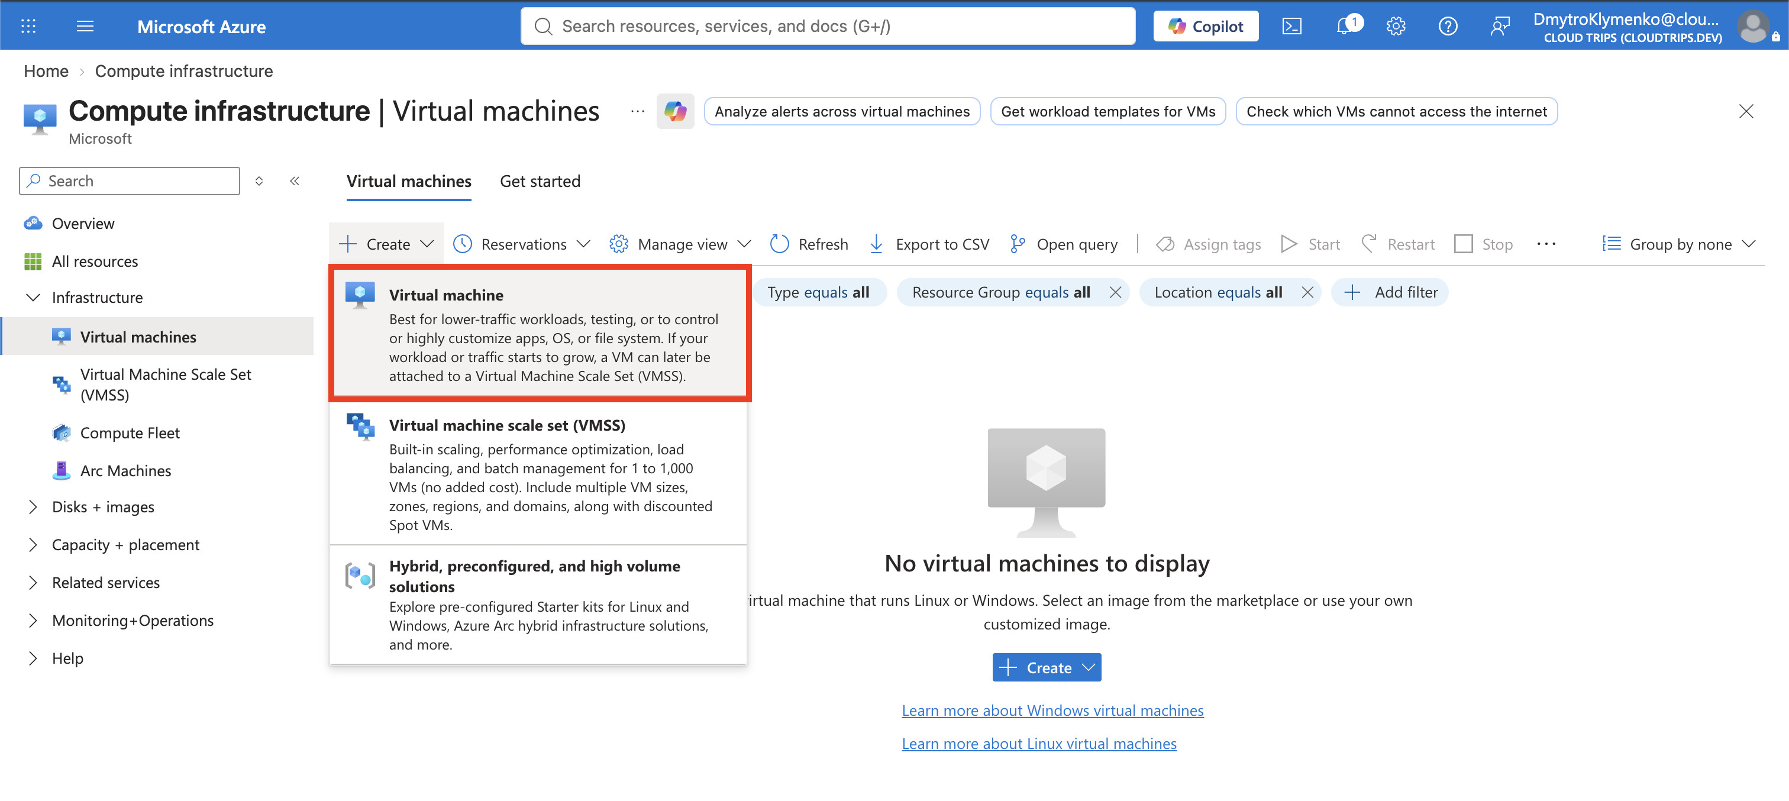Viewport: 1789px width, 801px height.
Task: Click the user account avatar
Action: 1754,27
